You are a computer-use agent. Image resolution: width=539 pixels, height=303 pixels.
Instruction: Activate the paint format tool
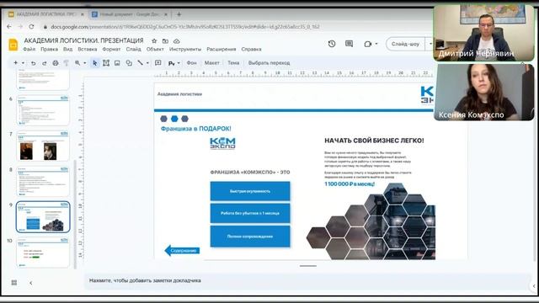[66, 63]
